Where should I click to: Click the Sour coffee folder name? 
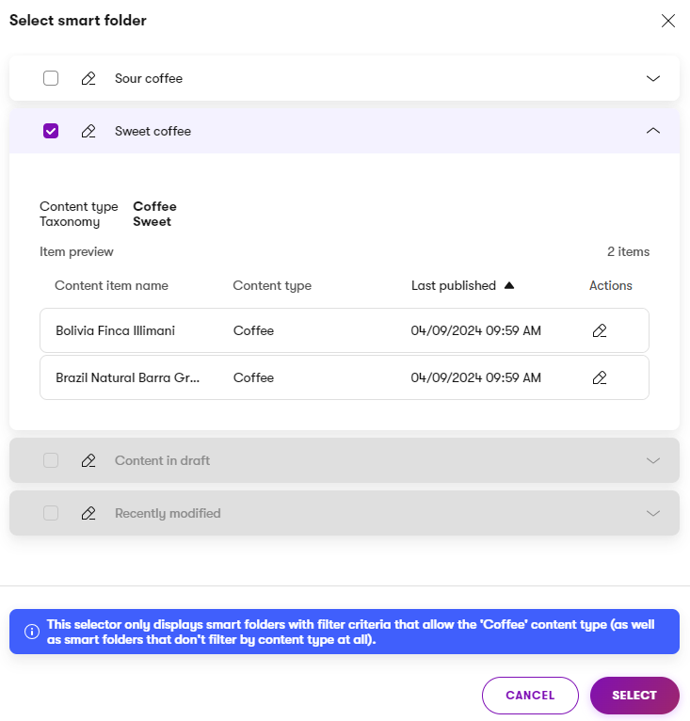(149, 79)
